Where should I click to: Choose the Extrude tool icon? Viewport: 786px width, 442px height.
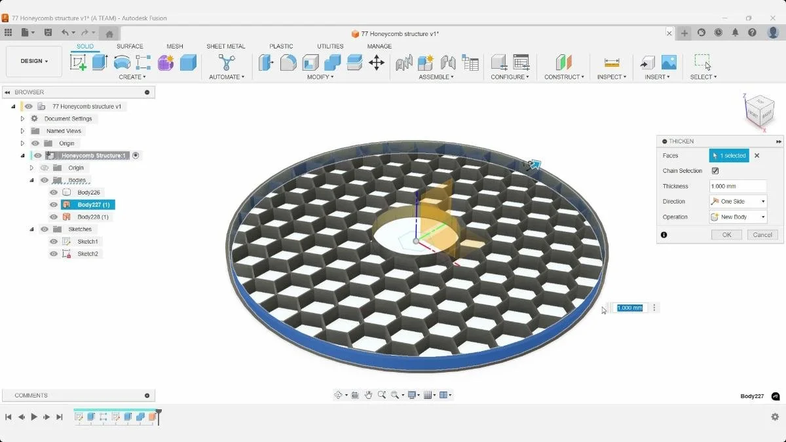point(100,62)
